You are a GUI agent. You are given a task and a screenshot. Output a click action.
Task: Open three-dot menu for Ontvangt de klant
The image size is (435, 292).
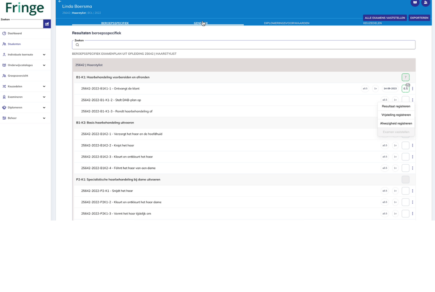tap(412, 89)
